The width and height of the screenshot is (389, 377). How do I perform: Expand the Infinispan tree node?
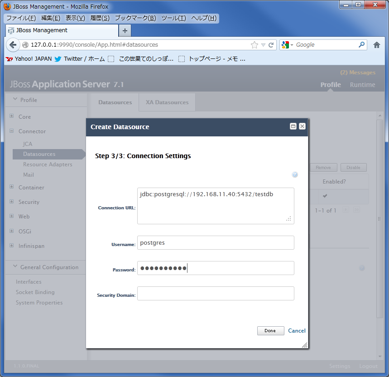12,246
